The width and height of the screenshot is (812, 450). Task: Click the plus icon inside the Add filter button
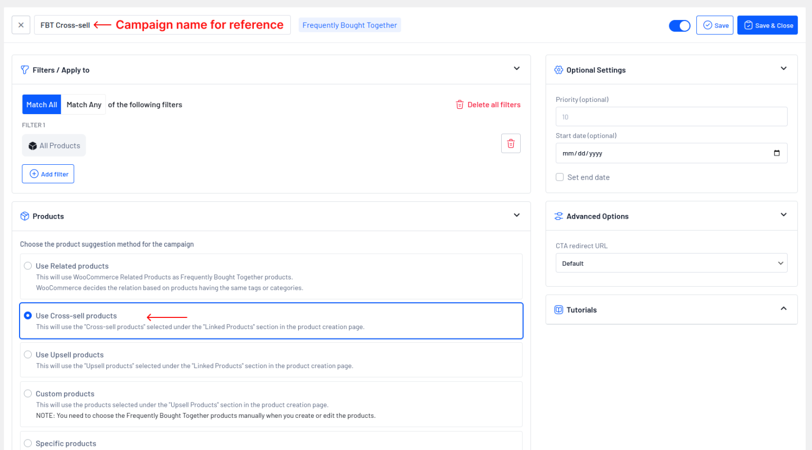click(33, 174)
